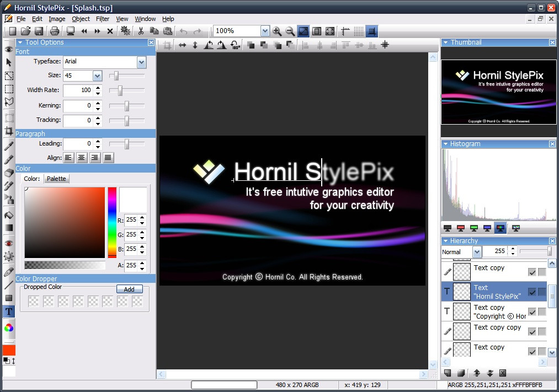Click the Add button for dropped color
Image resolution: width=559 pixels, height=392 pixels.
pyautogui.click(x=130, y=289)
